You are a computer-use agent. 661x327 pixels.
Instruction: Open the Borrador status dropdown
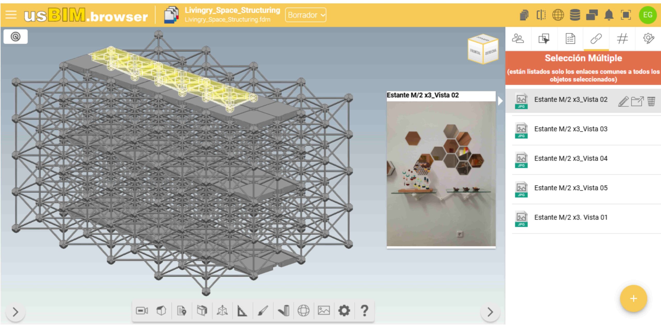coord(306,15)
